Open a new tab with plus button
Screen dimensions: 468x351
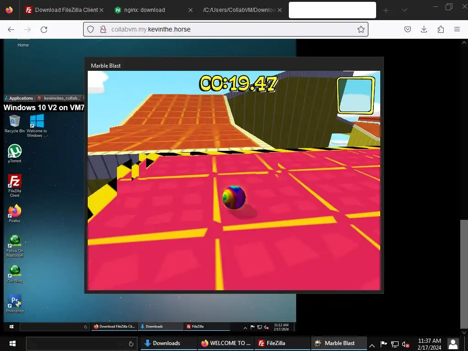(386, 11)
